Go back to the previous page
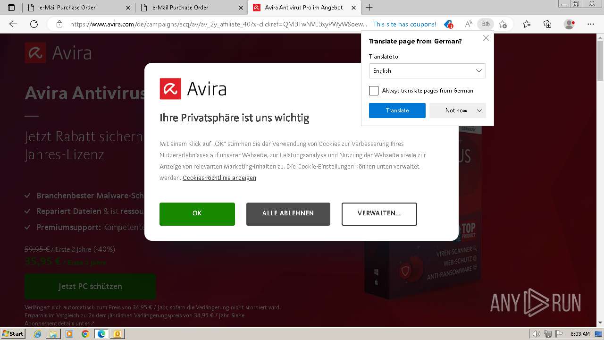The height and width of the screenshot is (340, 604). pyautogui.click(x=13, y=24)
